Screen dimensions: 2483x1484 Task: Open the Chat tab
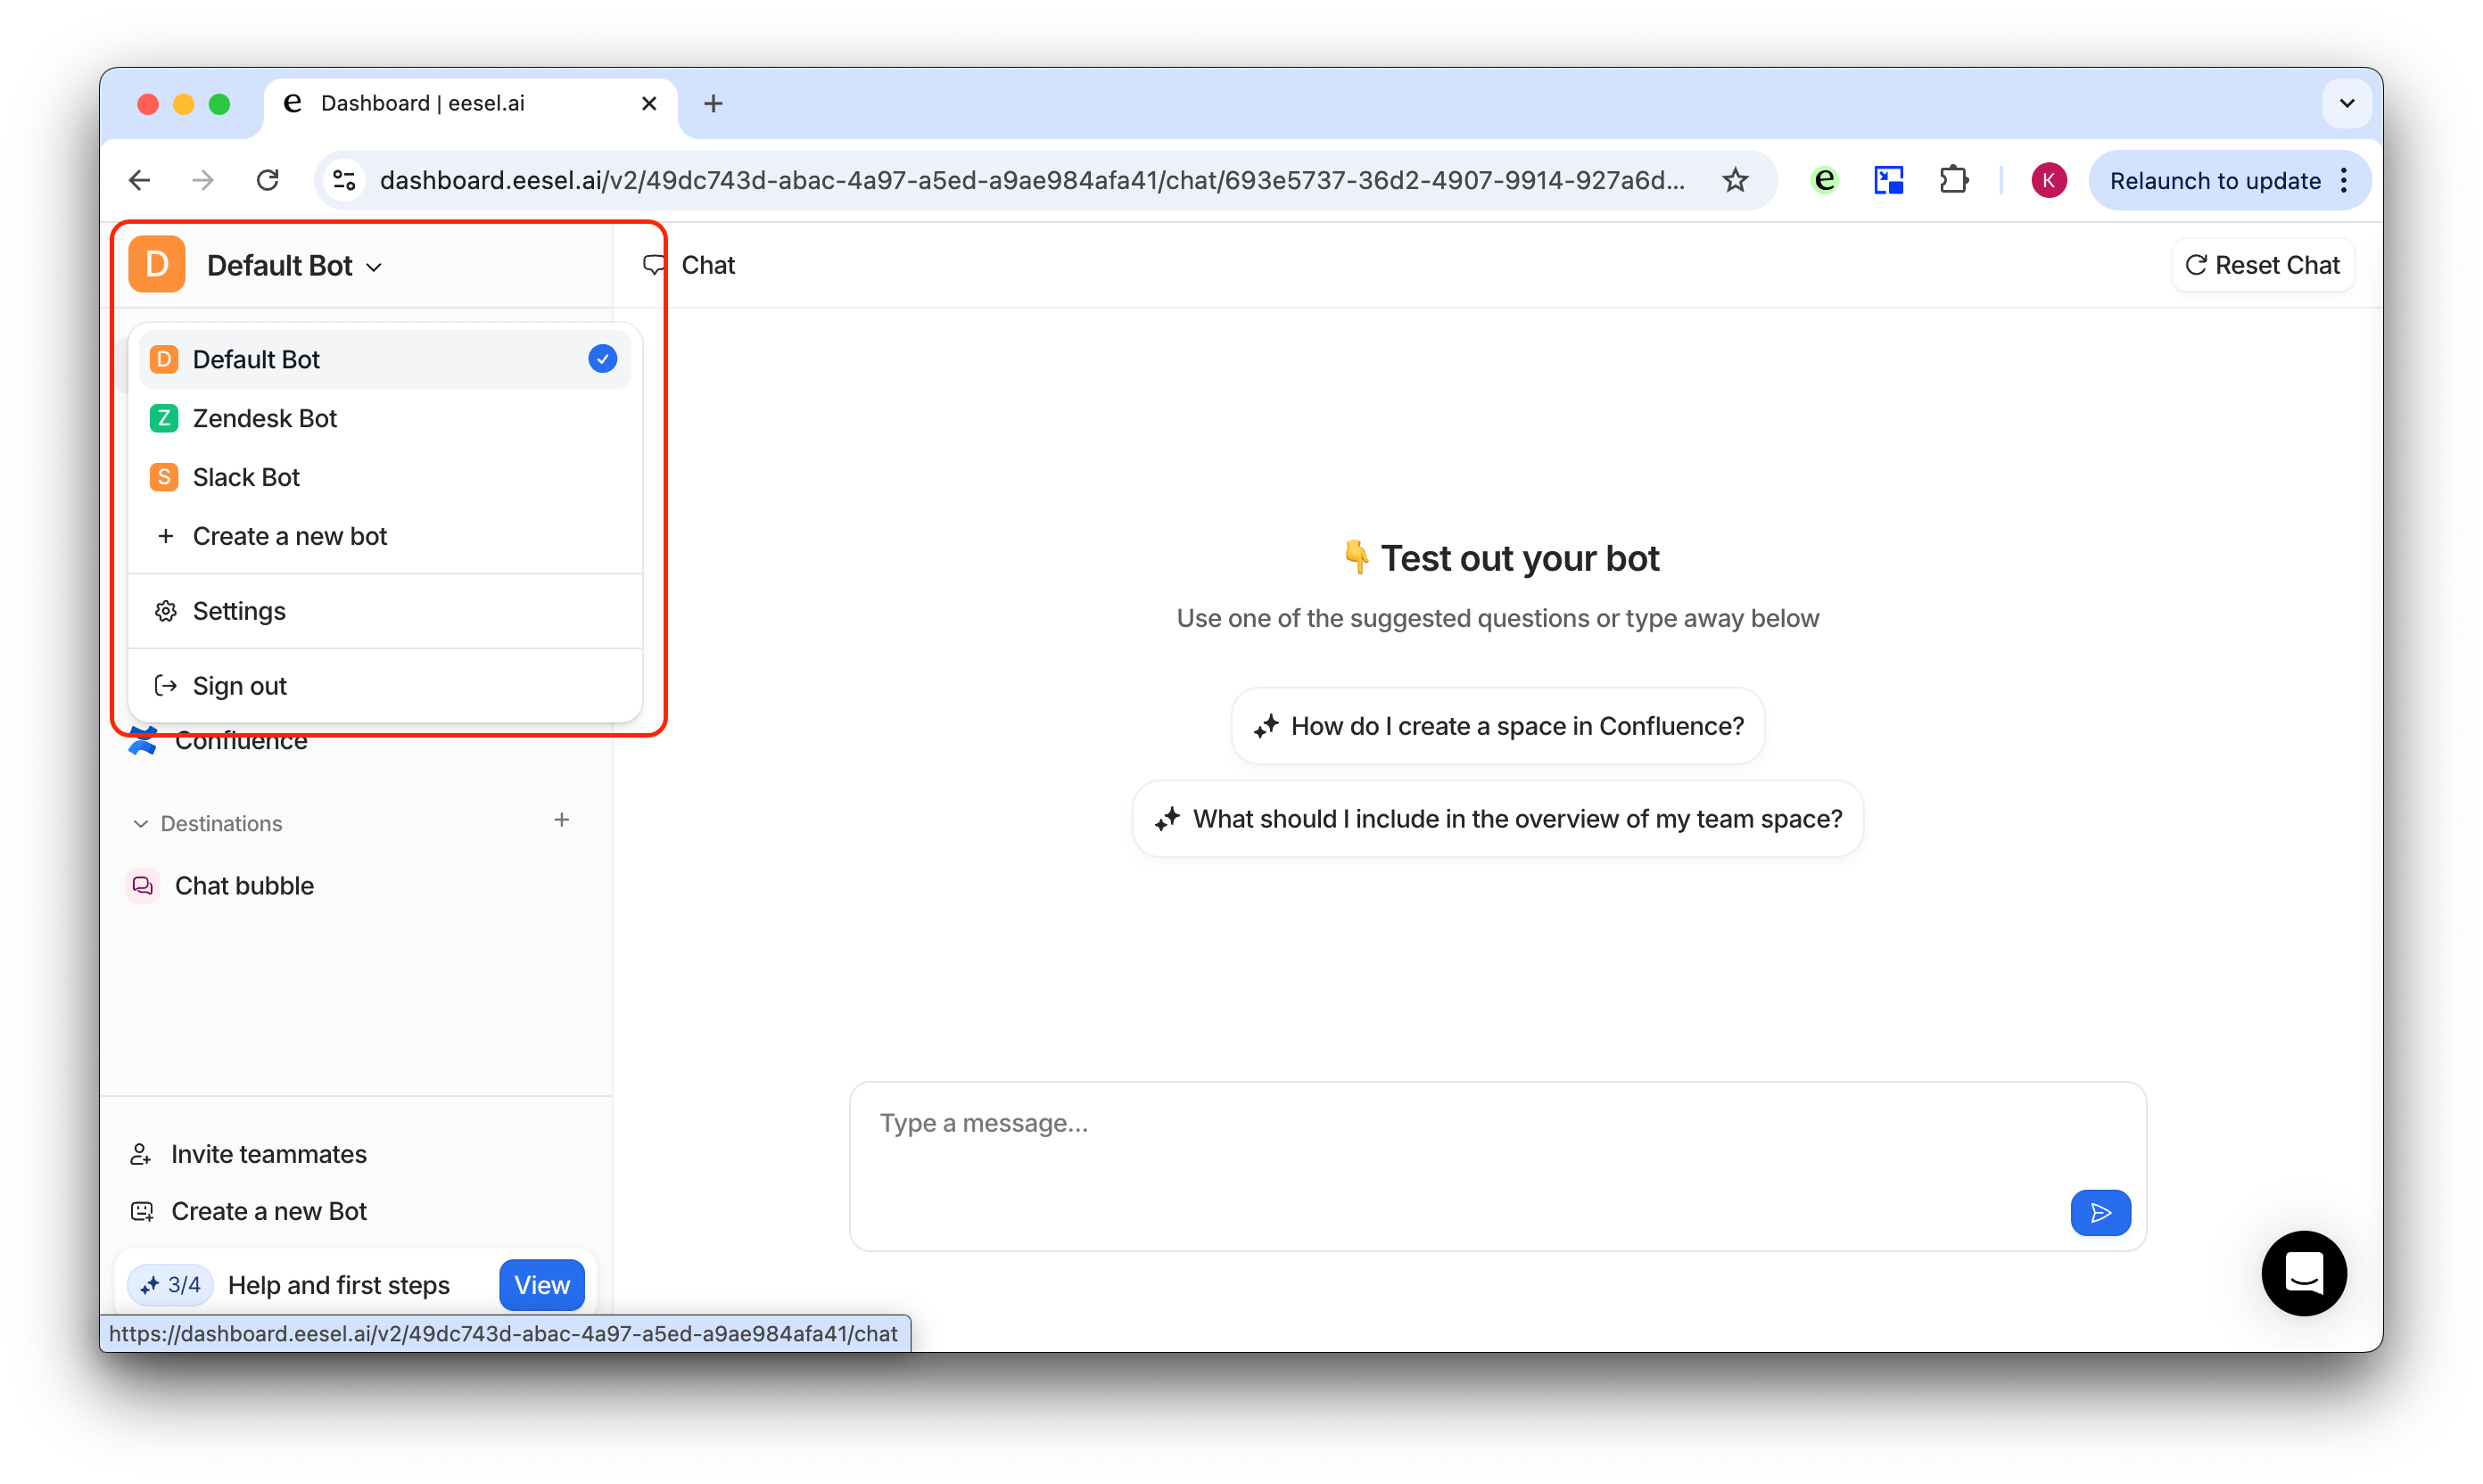[x=689, y=265]
